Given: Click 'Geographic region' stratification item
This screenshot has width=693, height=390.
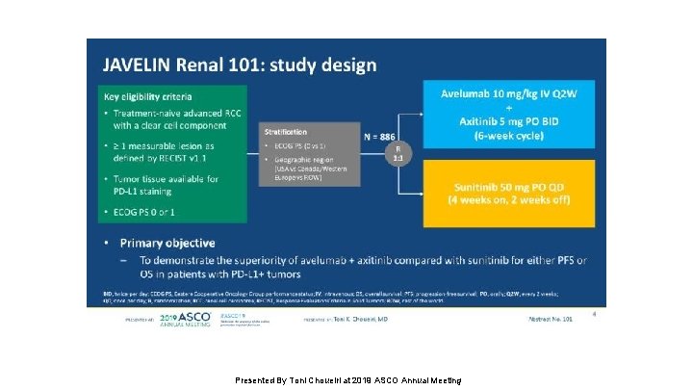Looking at the screenshot, I should point(310,169).
